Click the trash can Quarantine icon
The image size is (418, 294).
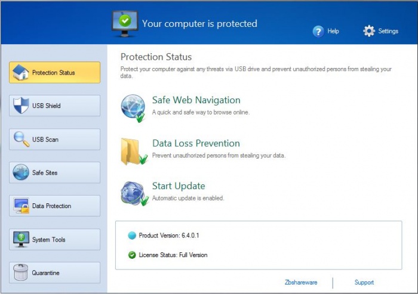(x=21, y=272)
